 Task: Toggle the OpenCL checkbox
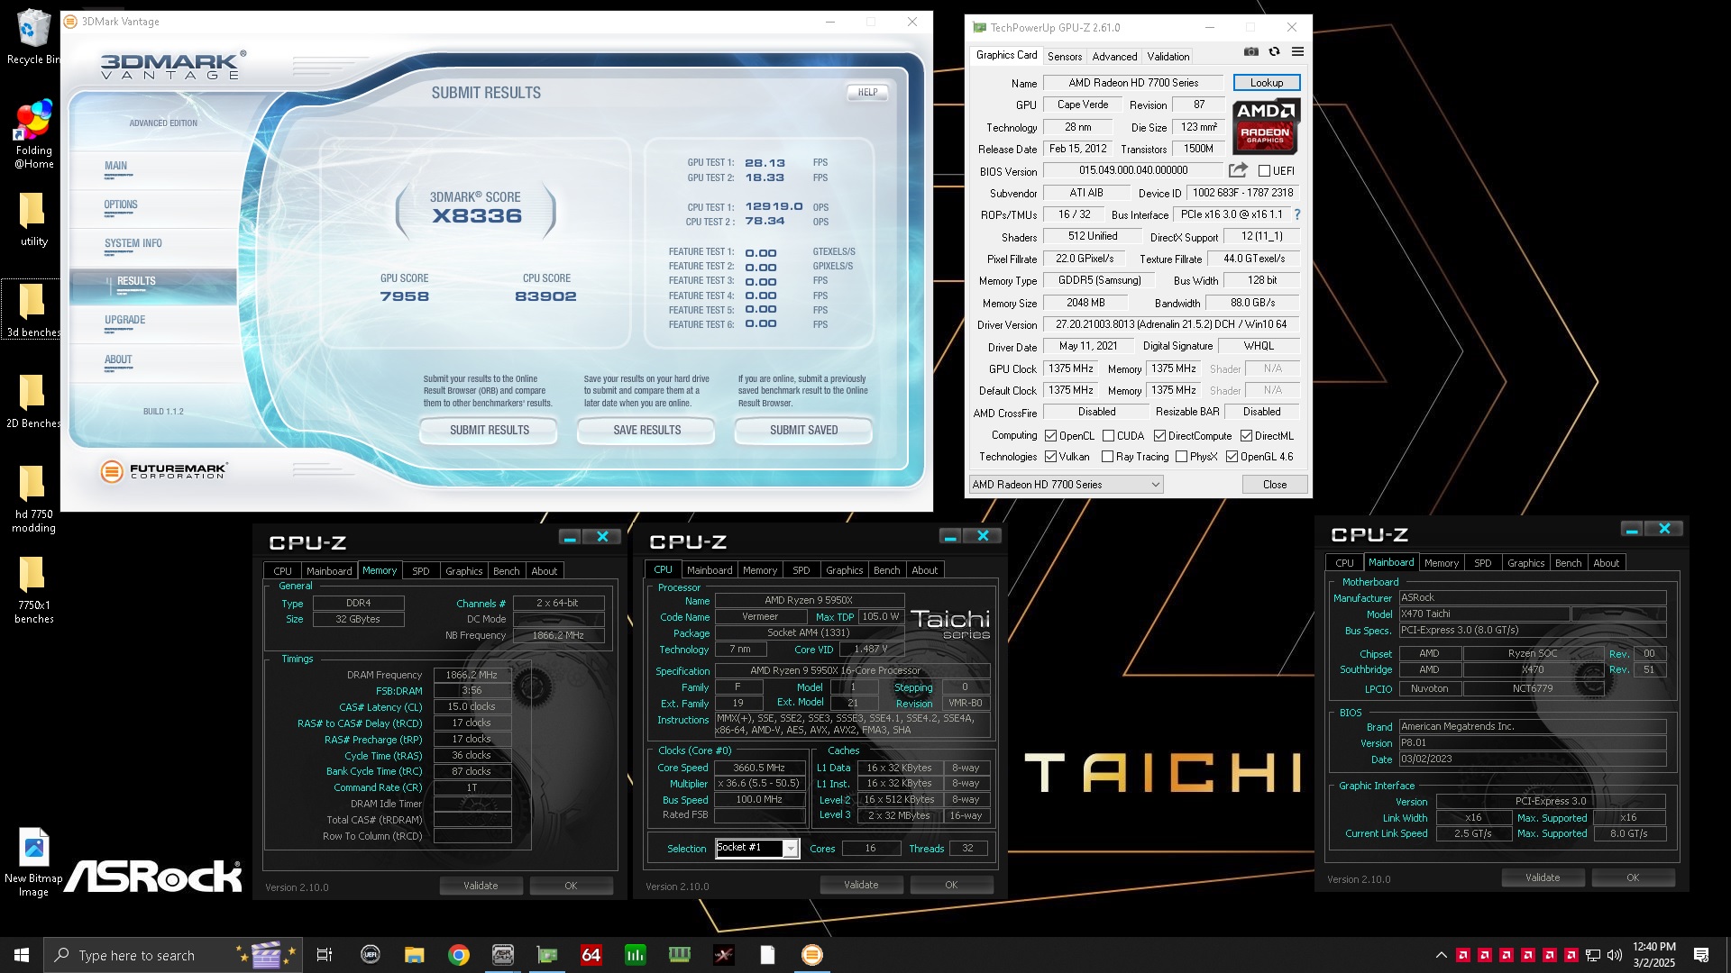[1050, 436]
